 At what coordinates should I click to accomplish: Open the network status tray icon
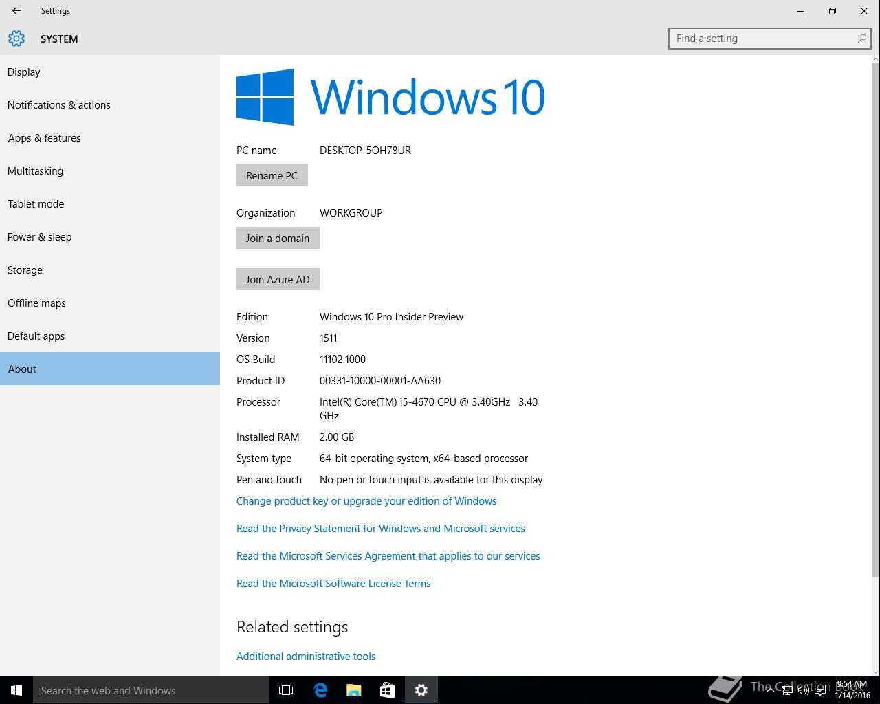pyautogui.click(x=787, y=690)
